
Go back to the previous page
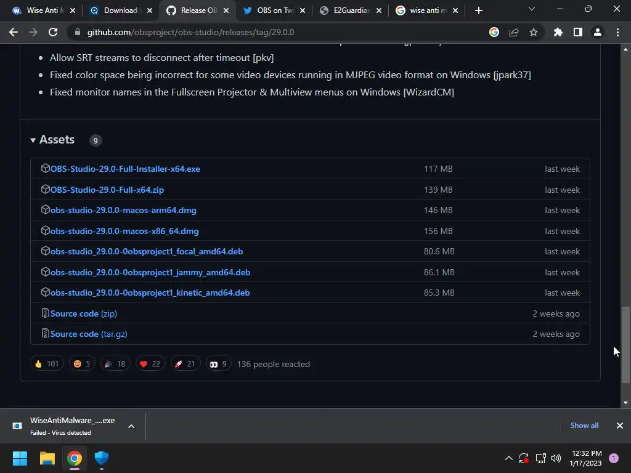14,32
